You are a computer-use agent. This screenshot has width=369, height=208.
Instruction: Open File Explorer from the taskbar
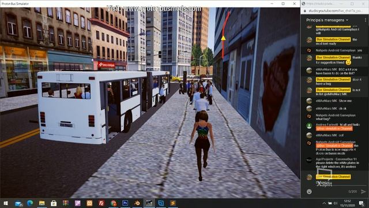pos(42,203)
